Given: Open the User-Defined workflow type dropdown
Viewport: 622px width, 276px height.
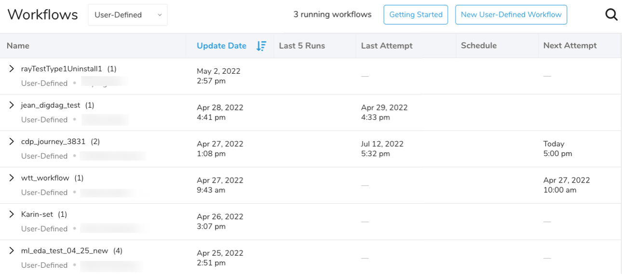Looking at the screenshot, I should (x=127, y=15).
